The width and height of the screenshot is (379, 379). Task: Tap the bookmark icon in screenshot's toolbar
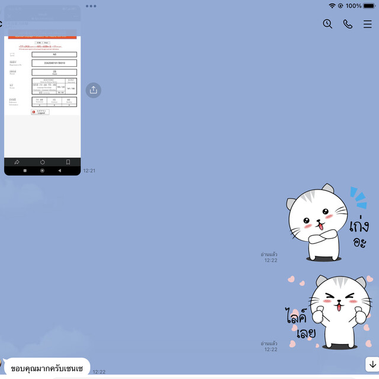(x=68, y=162)
